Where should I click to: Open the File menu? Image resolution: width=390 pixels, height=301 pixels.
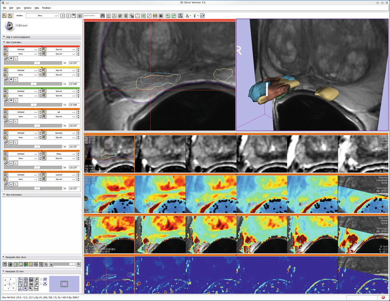[x=5, y=8]
